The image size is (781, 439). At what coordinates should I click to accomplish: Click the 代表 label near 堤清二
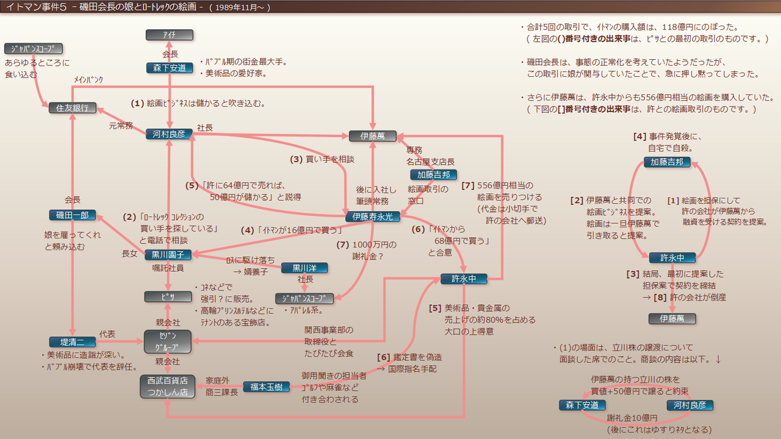coord(107,334)
